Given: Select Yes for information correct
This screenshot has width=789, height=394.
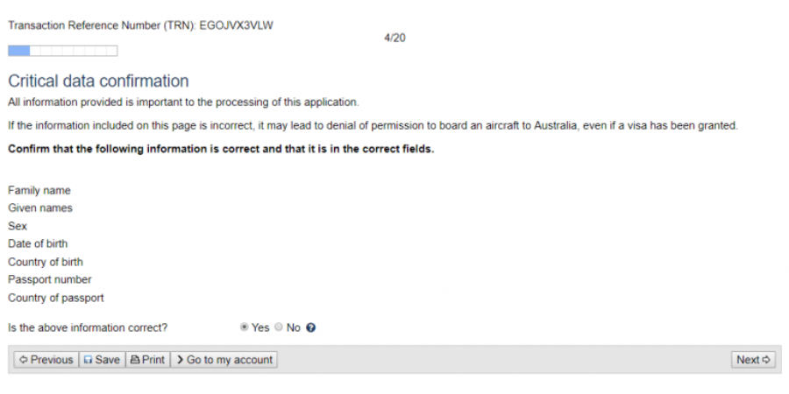Looking at the screenshot, I should coord(245,327).
